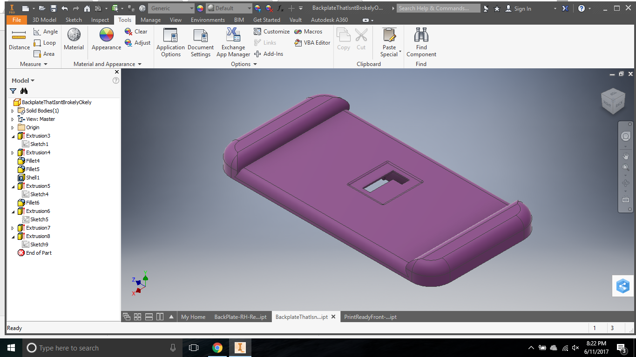Launch the VBA Editor

312,43
